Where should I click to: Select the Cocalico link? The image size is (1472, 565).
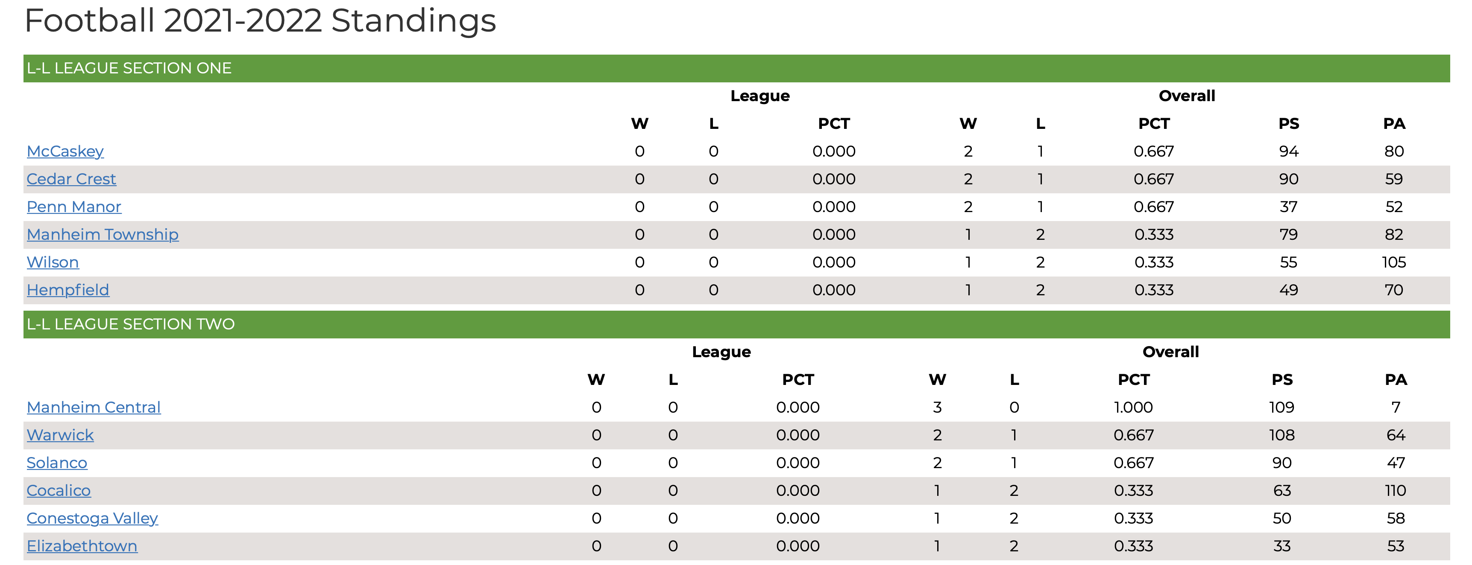[59, 491]
